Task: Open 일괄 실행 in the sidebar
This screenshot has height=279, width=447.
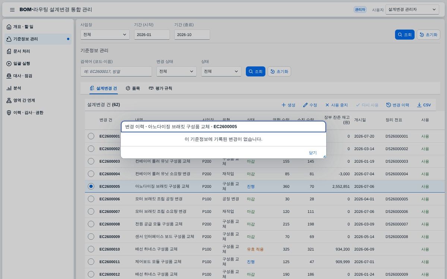Action: point(38,64)
